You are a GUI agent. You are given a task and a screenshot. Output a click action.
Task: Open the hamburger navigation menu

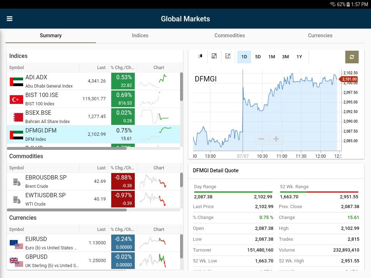click(9, 19)
